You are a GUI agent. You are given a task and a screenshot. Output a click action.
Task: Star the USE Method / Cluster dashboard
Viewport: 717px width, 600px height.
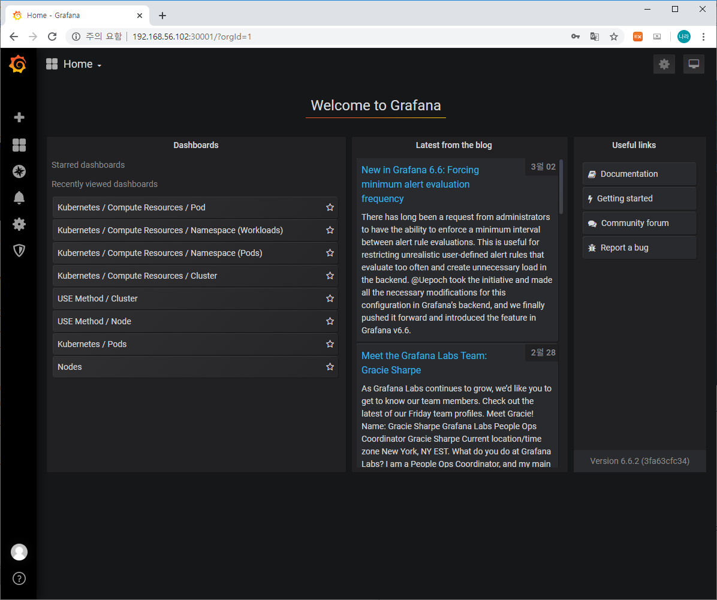330,299
